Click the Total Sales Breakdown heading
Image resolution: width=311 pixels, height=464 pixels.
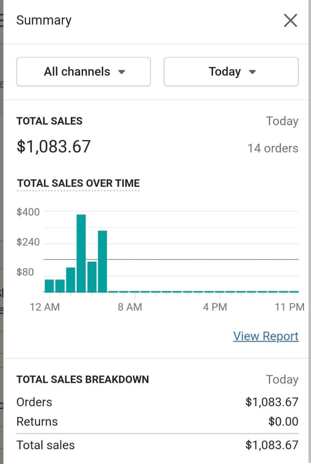pyautogui.click(x=82, y=379)
